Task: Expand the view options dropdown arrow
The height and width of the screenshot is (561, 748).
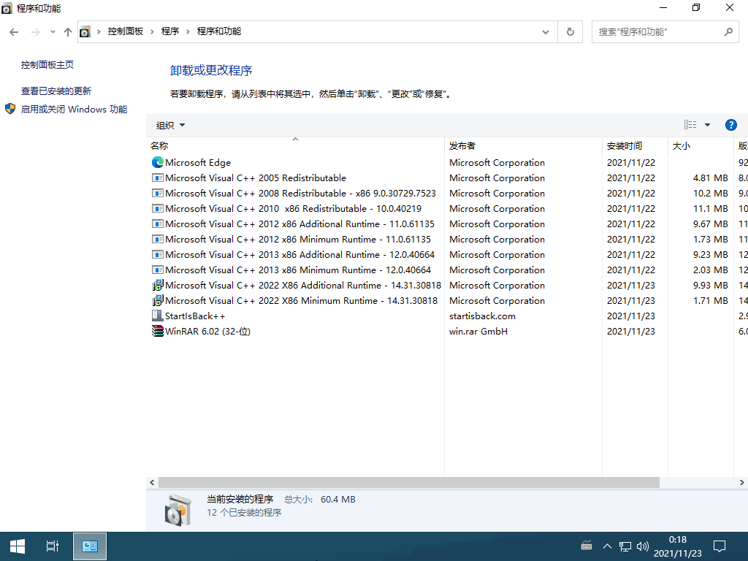Action: tap(707, 125)
